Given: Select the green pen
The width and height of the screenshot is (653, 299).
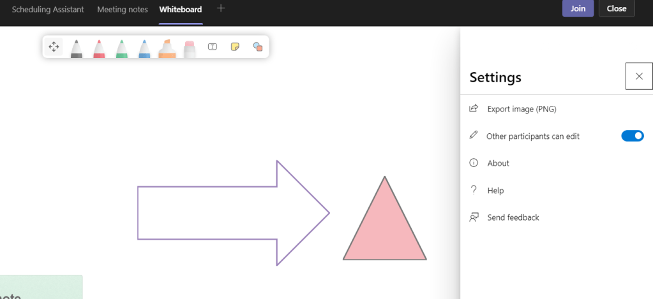Looking at the screenshot, I should (x=121, y=48).
